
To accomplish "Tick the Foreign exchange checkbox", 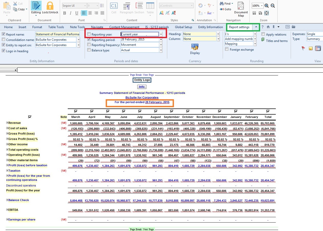I will 227,49.
